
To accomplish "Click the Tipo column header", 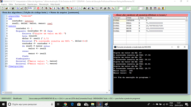I will 142,18.
